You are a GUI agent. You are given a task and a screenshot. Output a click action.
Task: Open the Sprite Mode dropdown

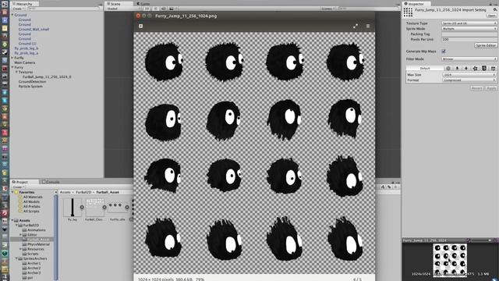point(469,29)
